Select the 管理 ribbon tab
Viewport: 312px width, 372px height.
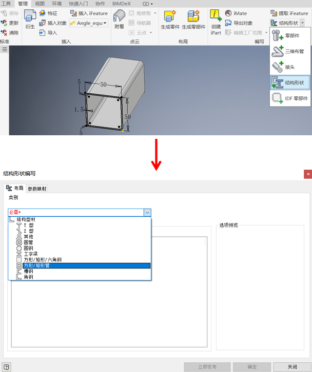point(23,4)
